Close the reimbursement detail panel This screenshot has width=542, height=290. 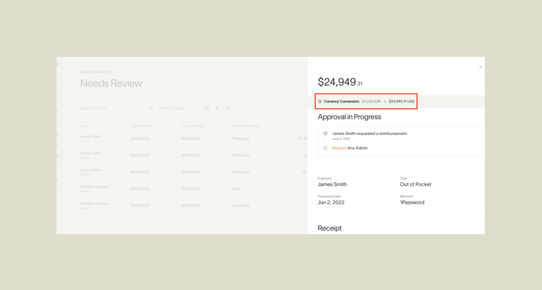480,67
